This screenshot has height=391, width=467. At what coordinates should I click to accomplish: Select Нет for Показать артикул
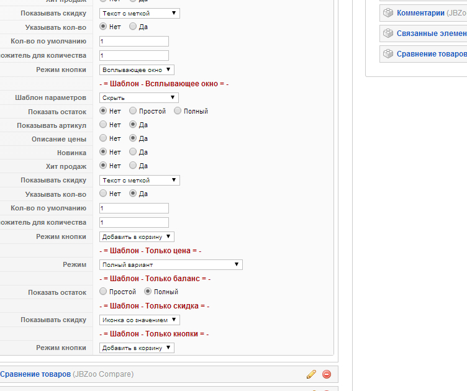[x=104, y=125]
